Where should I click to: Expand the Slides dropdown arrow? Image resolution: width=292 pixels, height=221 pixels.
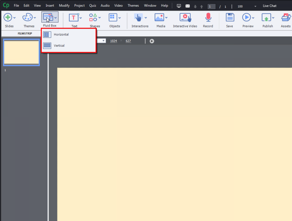14,18
